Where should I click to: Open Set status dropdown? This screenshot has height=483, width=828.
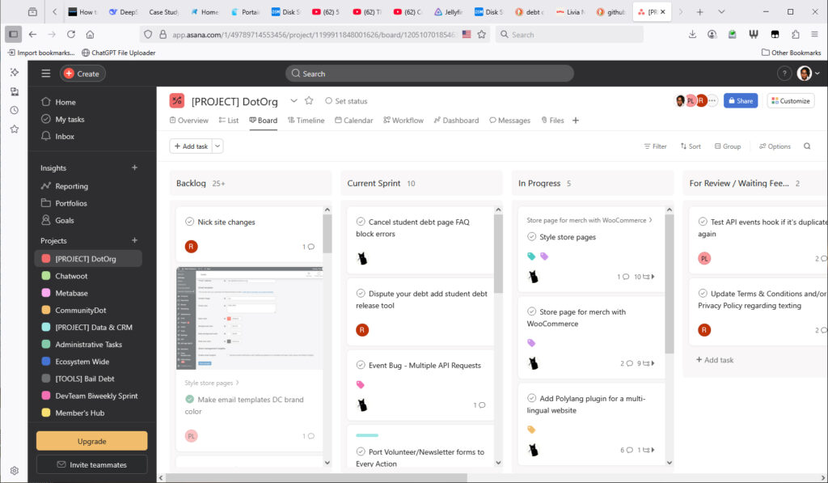tap(346, 101)
